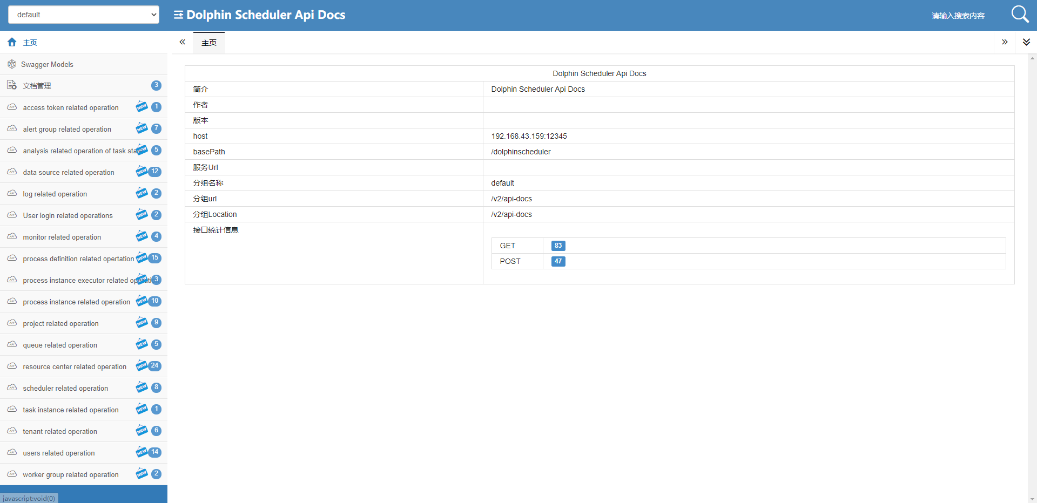1037x503 pixels.
Task: Open the default API group dropdown
Action: click(84, 15)
